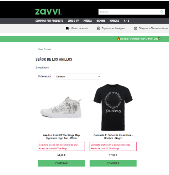Click Comprar under the Akedo sneakers
The image size is (169, 175).
pyautogui.click(x=61, y=163)
